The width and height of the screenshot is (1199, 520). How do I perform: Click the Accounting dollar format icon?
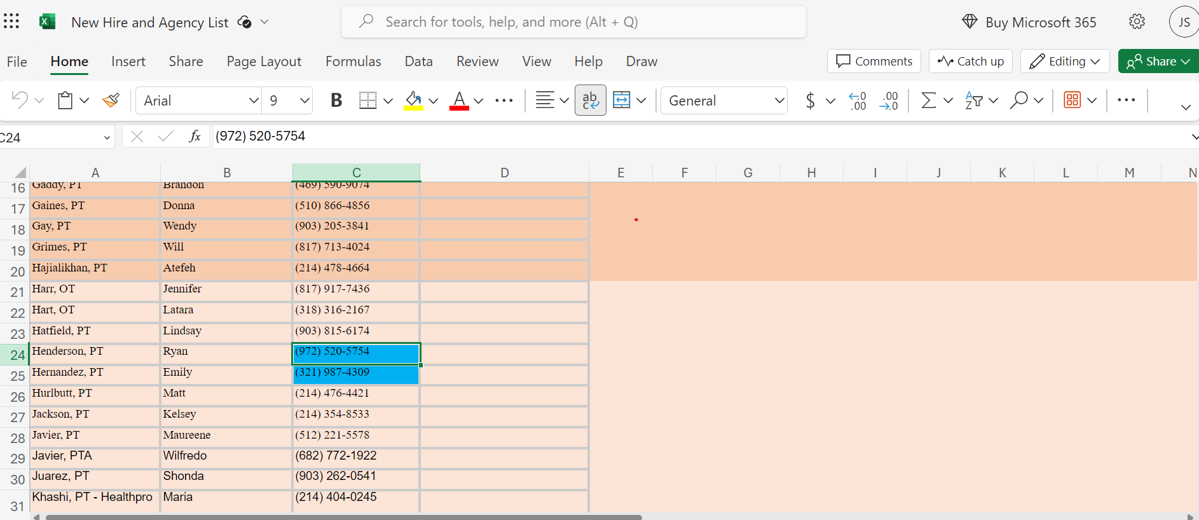tap(810, 100)
